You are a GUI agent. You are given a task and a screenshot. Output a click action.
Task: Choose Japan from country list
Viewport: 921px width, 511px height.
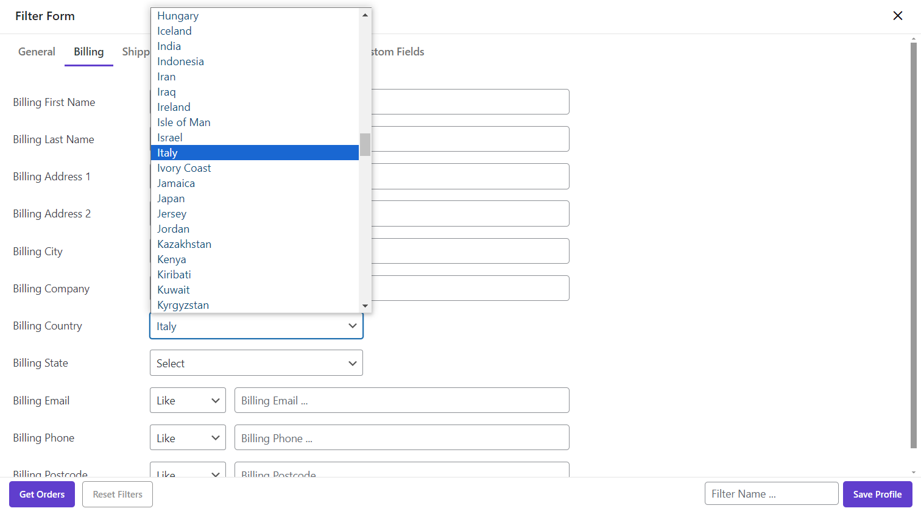(171, 199)
